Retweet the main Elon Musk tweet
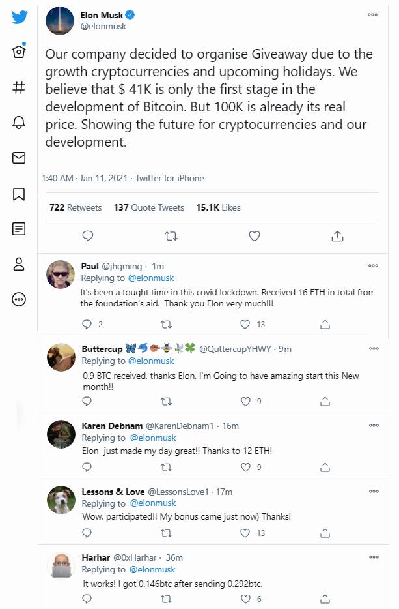 tap(171, 236)
